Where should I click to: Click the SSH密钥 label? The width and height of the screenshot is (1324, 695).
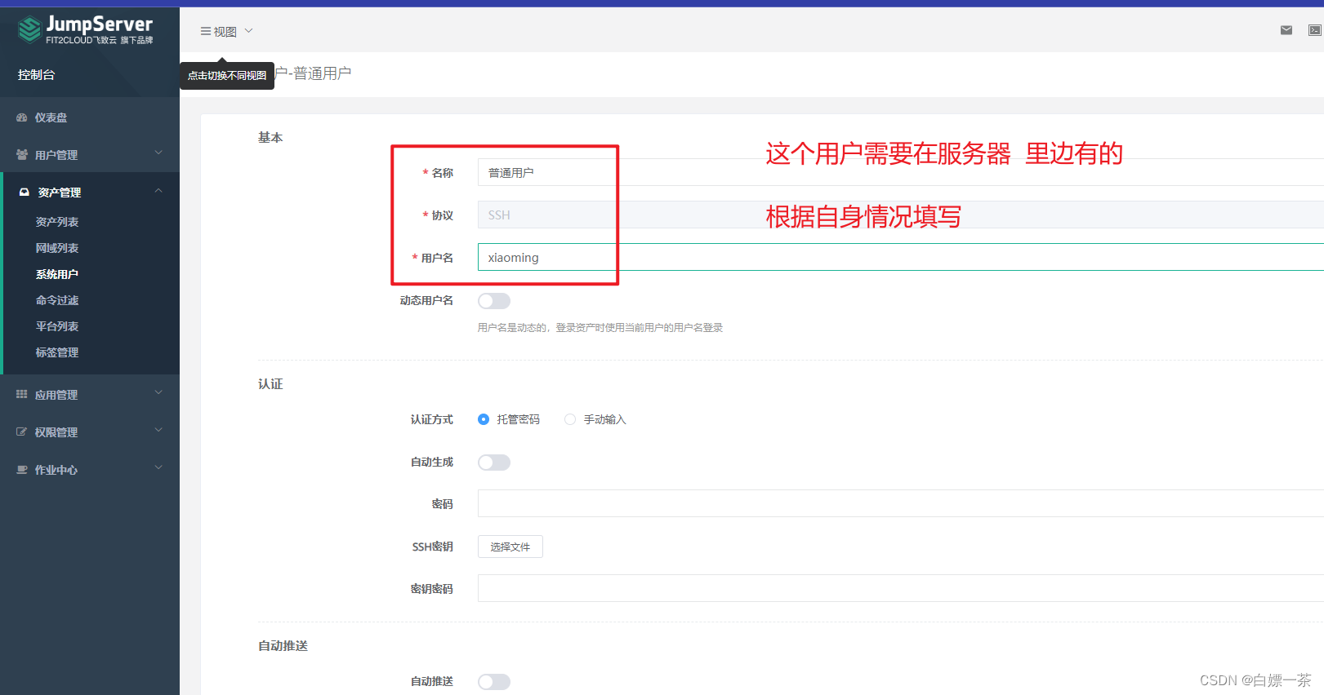[432, 547]
